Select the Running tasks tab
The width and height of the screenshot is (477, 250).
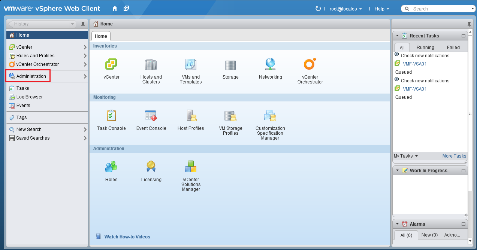(x=425, y=48)
